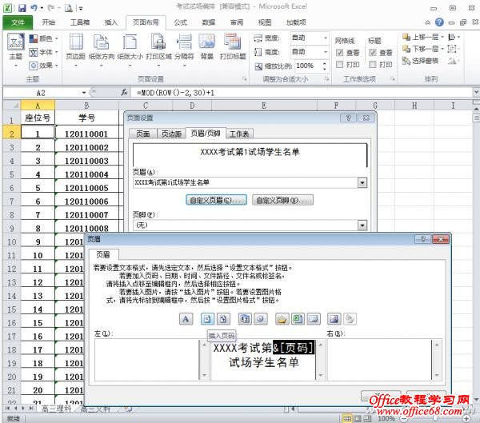Click the Page Layout view icon in status bar
The height and width of the screenshot is (423, 480).
(357, 418)
